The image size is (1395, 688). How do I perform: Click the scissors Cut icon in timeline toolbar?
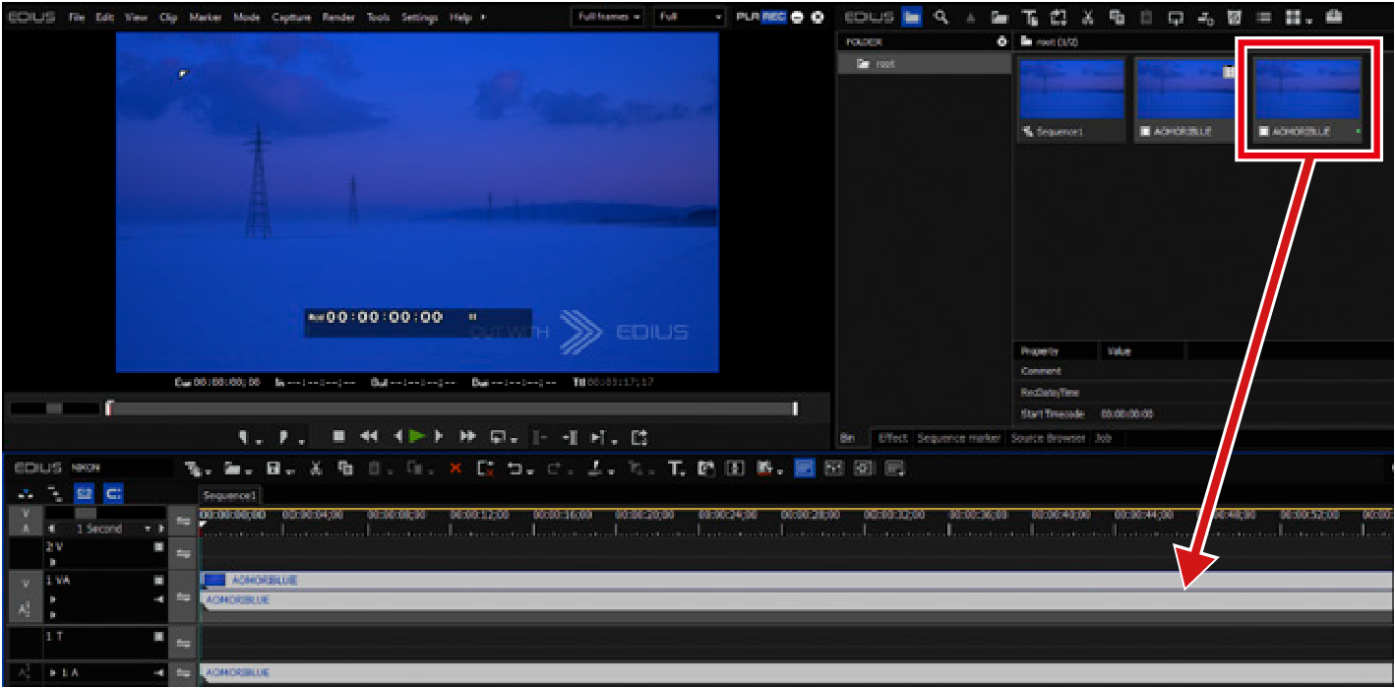point(316,469)
